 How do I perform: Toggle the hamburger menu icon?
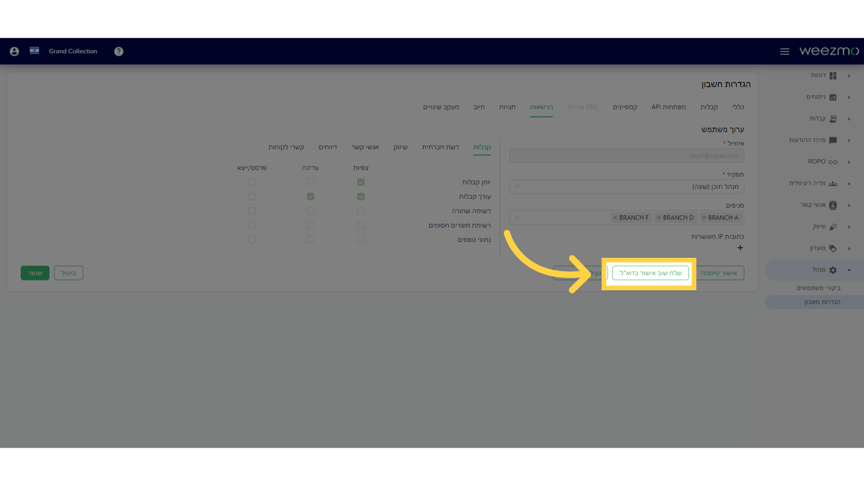785,52
